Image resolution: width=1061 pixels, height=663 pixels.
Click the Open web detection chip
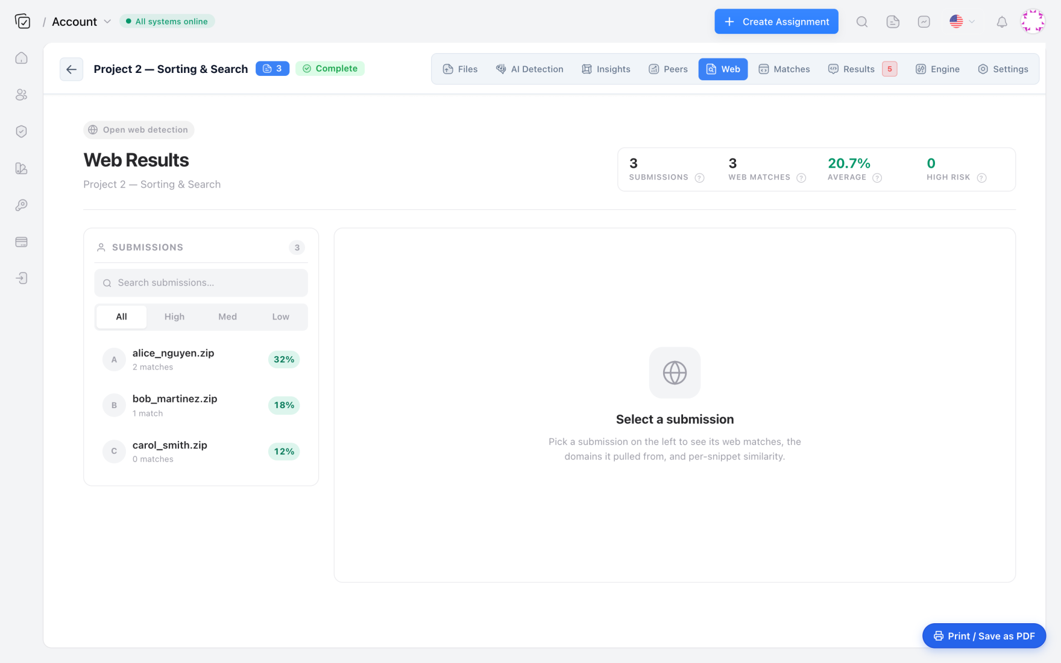click(x=139, y=130)
